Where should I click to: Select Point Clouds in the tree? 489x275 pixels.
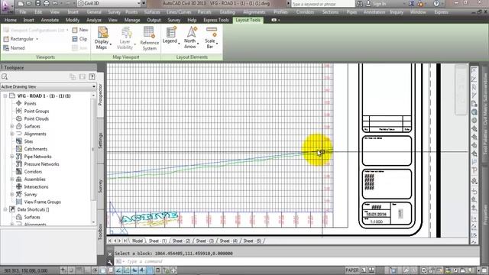(36, 119)
